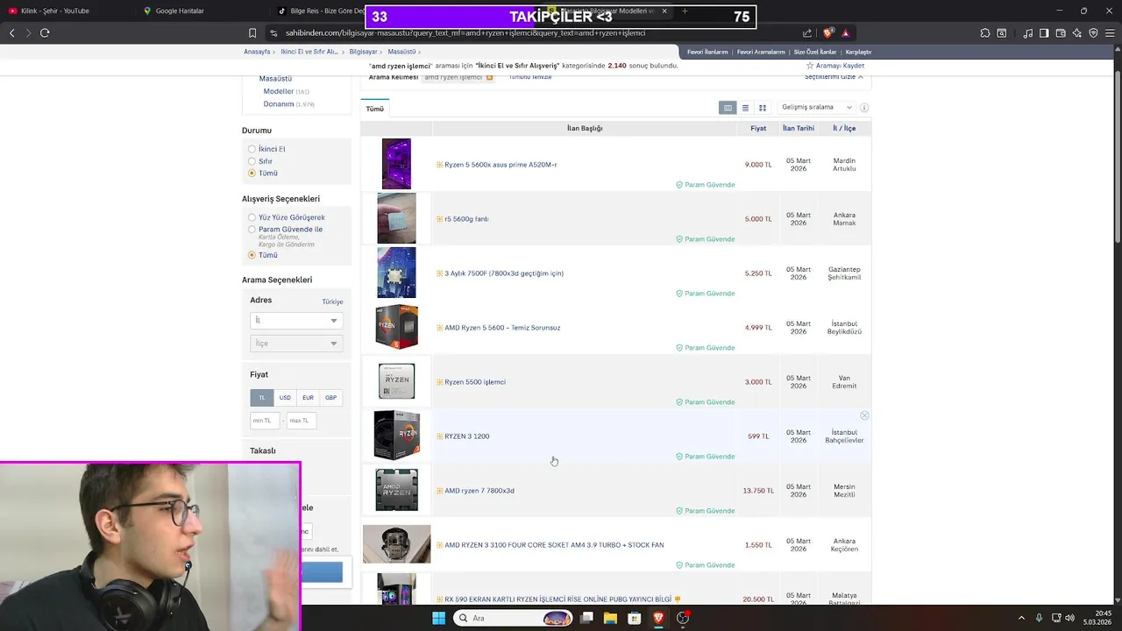Image resolution: width=1122 pixels, height=631 pixels.
Task: Open the İl province dropdown
Action: coord(296,321)
